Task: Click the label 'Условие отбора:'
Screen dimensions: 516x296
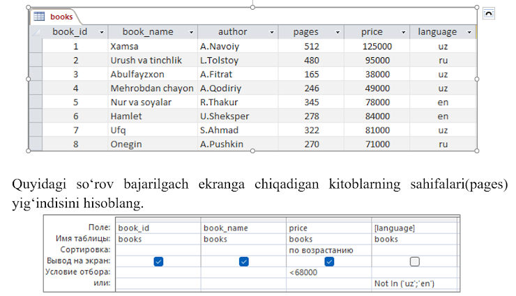Action: pyautogui.click(x=77, y=272)
